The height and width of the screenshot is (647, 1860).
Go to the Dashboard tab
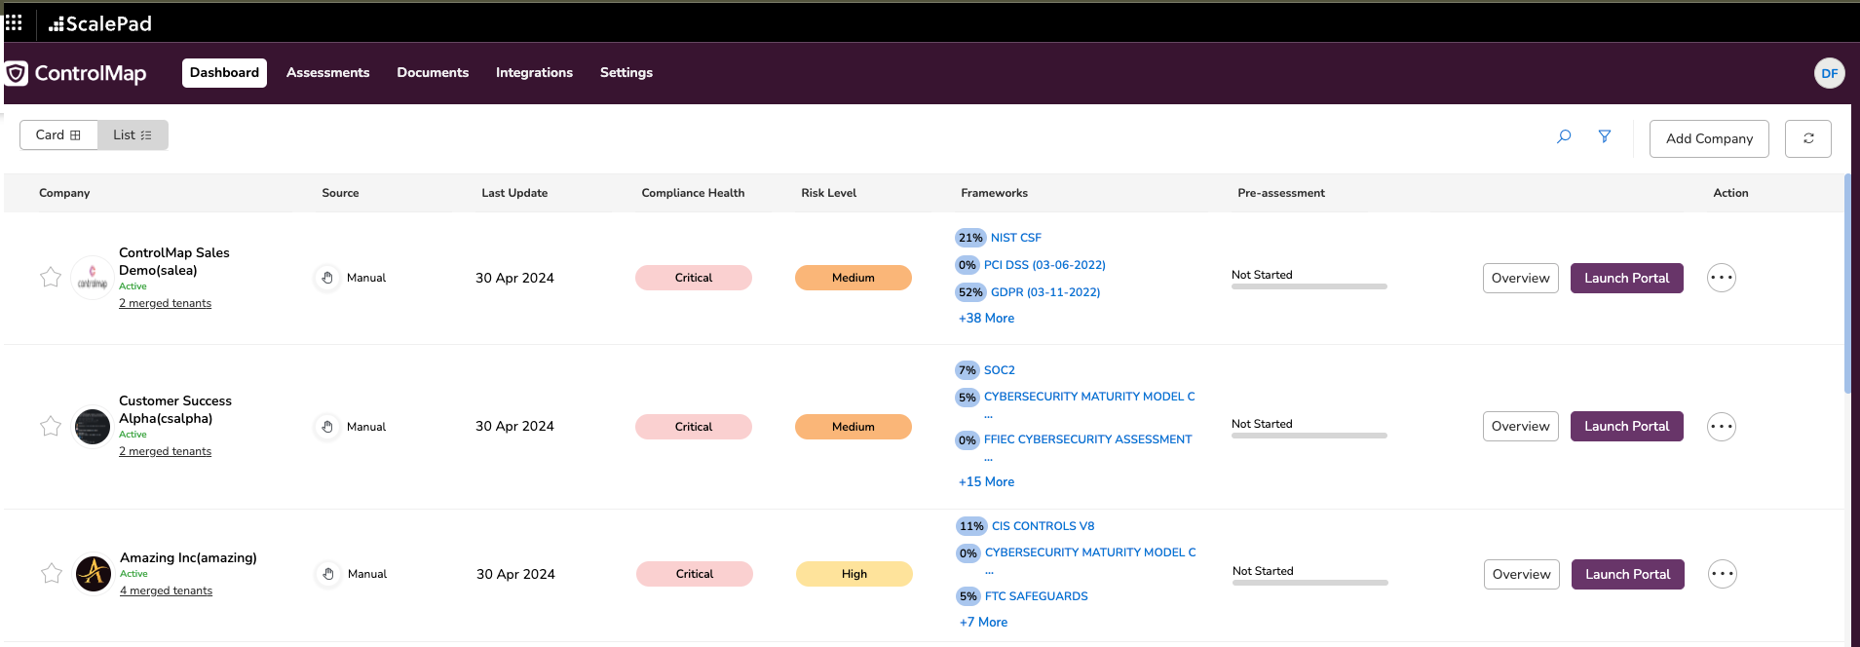pyautogui.click(x=224, y=73)
